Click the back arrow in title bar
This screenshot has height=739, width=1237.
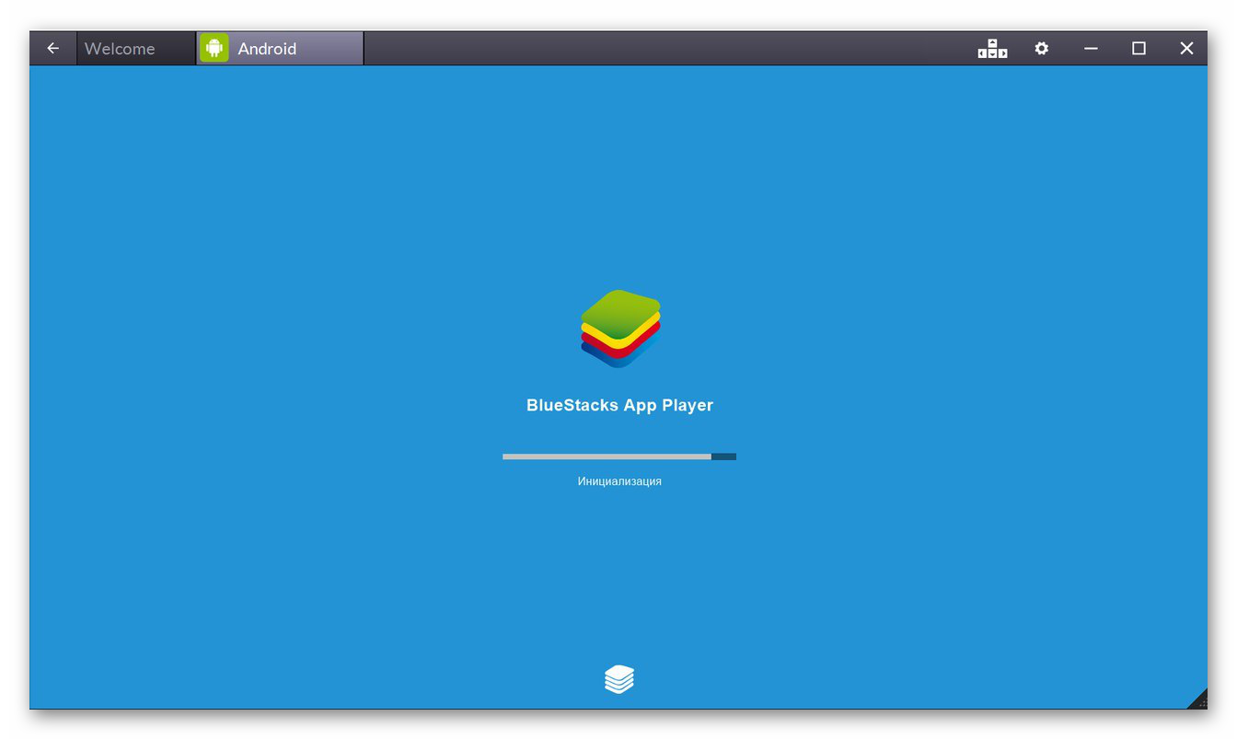coord(52,49)
